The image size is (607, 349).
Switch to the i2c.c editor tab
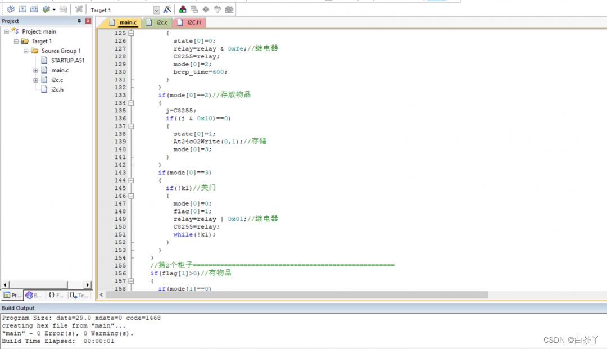[161, 22]
